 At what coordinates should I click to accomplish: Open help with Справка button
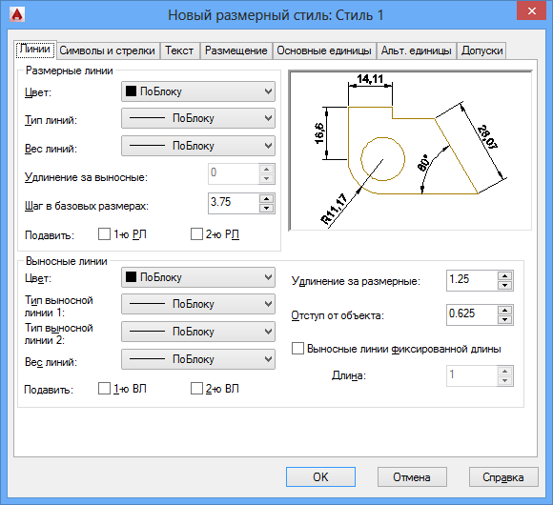tap(503, 477)
